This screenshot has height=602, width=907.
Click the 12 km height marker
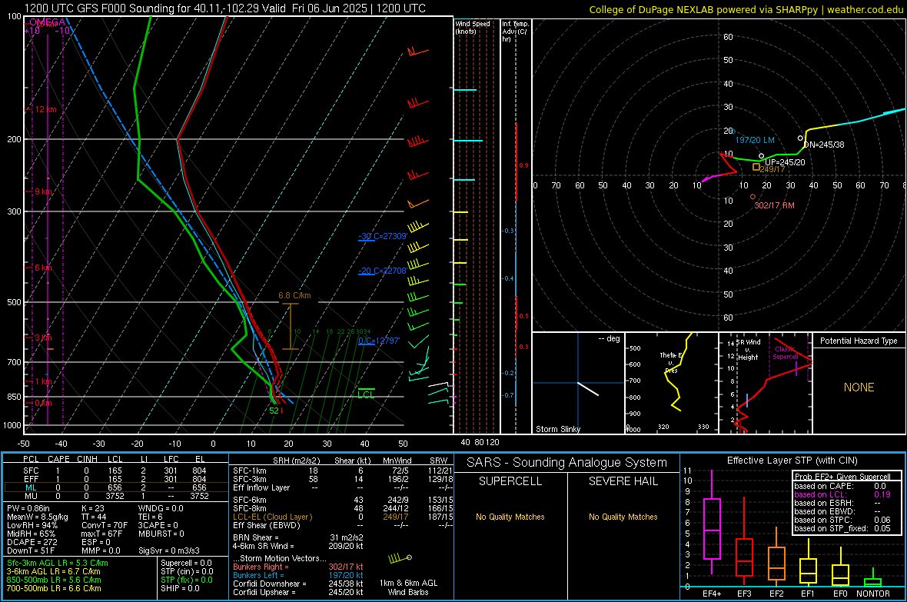[45, 109]
